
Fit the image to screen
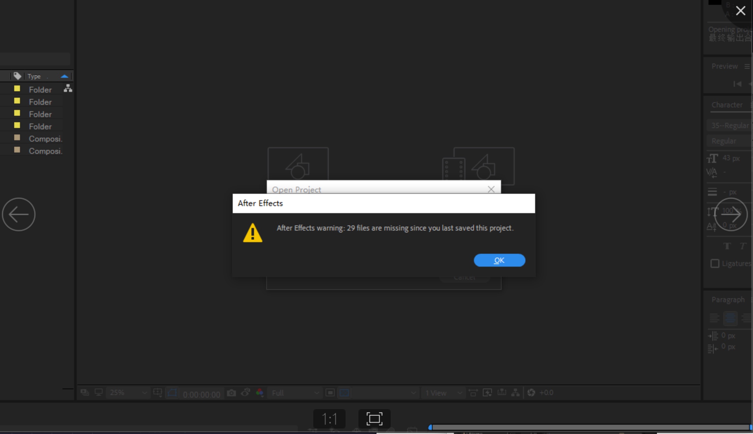(374, 419)
